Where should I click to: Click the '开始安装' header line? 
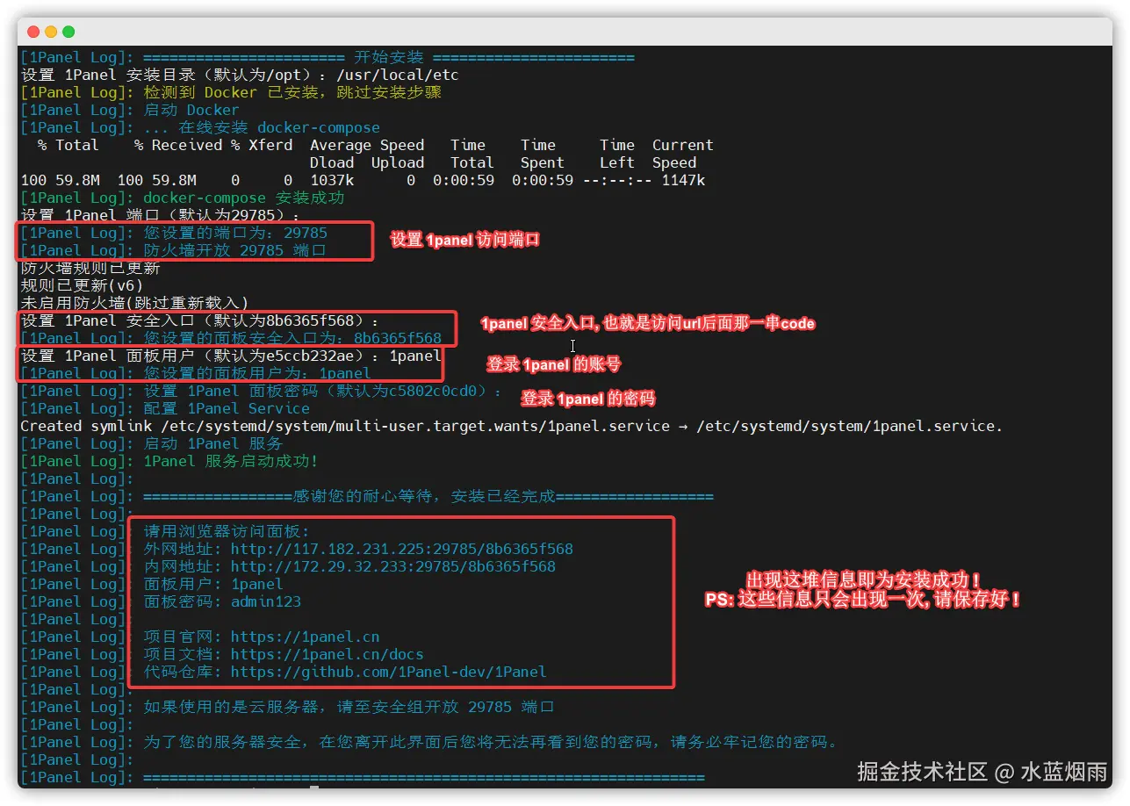(388, 57)
